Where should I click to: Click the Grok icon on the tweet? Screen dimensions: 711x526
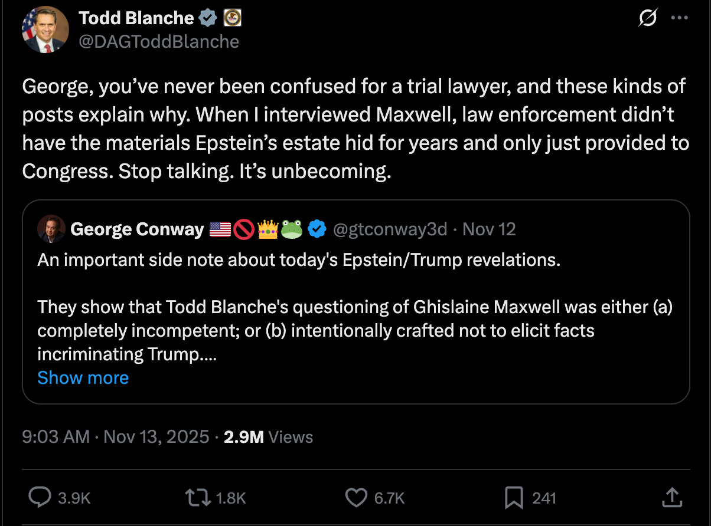click(x=648, y=18)
